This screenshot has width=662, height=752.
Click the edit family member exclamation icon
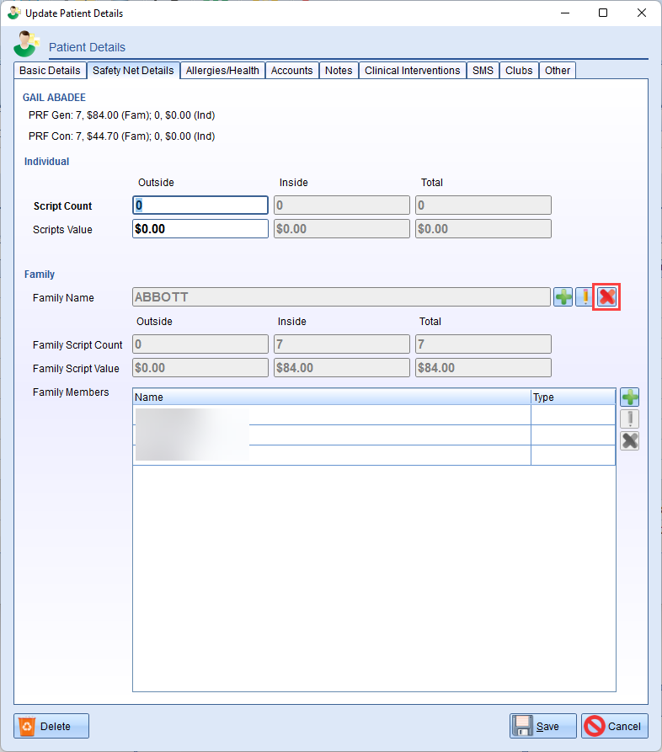coord(629,419)
